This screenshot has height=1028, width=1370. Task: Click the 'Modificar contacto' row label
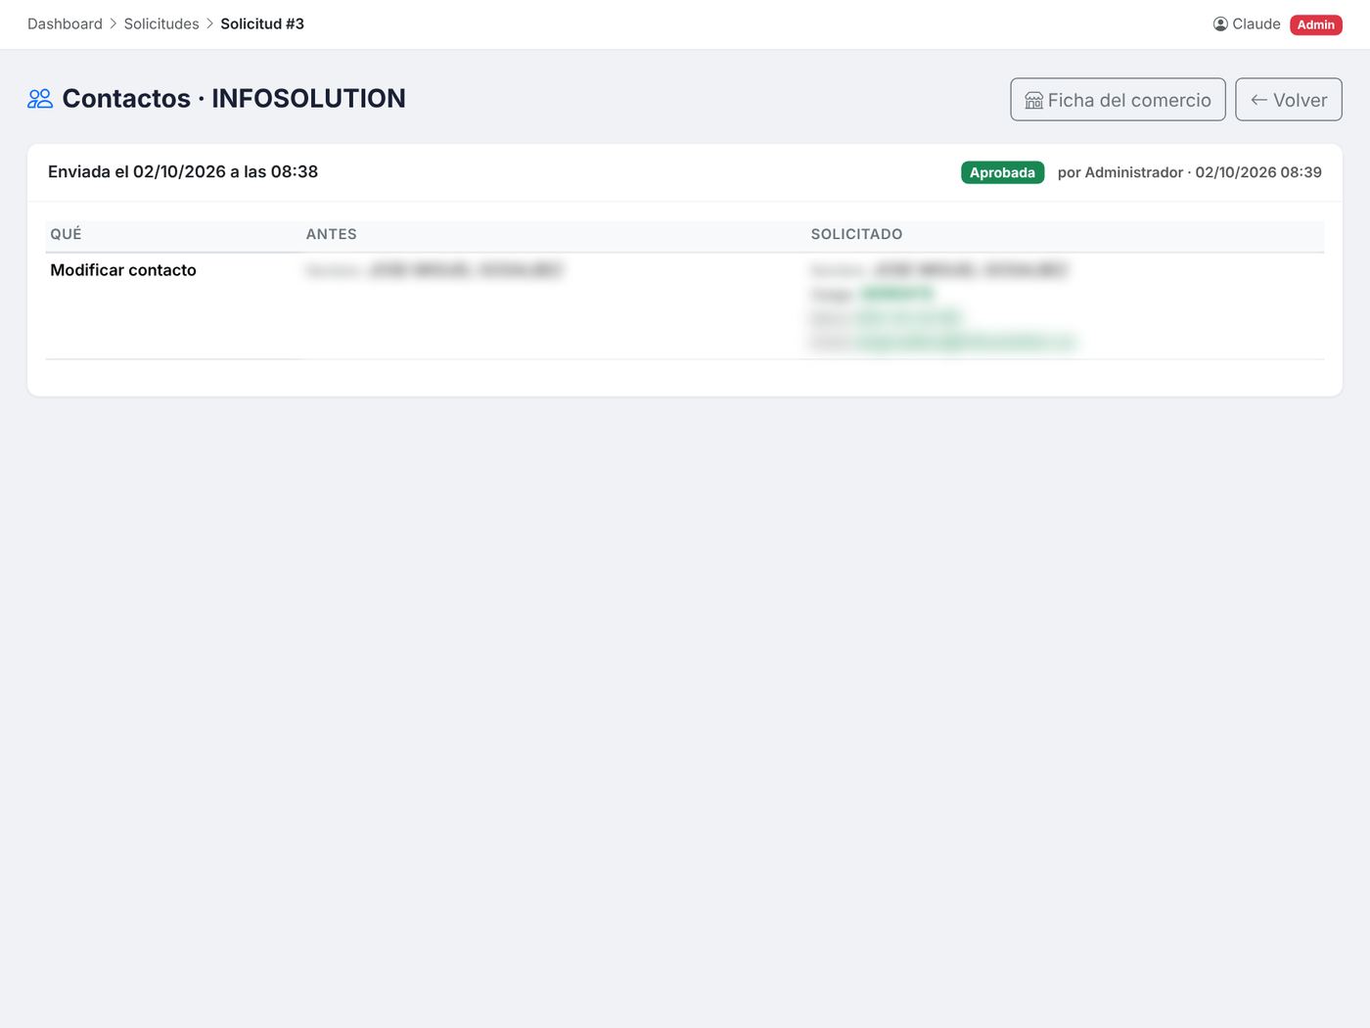pos(123,270)
